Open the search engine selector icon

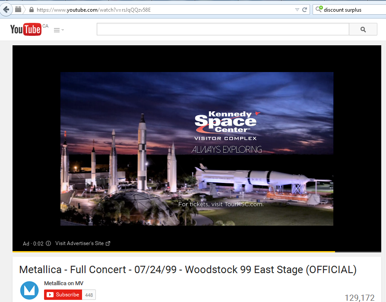319,9
